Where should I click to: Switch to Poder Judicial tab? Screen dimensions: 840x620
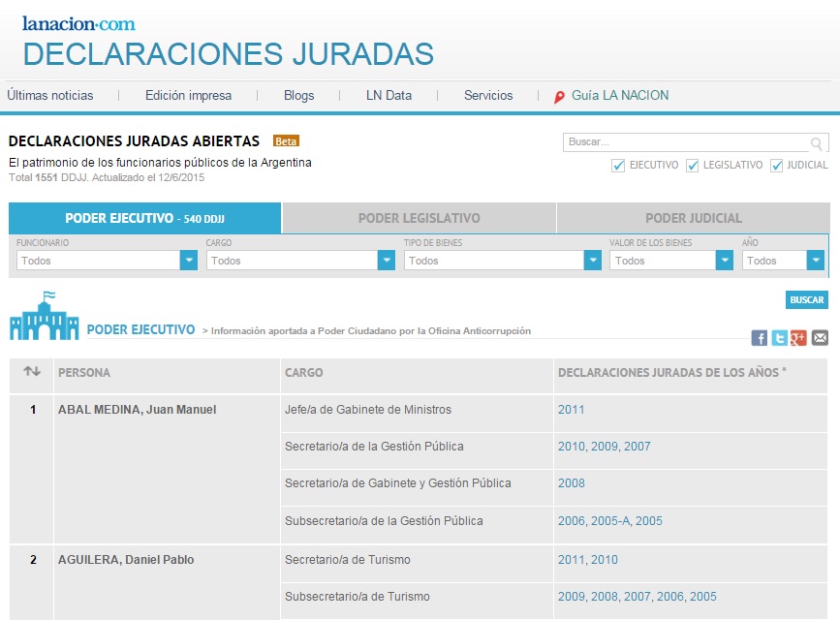click(693, 218)
